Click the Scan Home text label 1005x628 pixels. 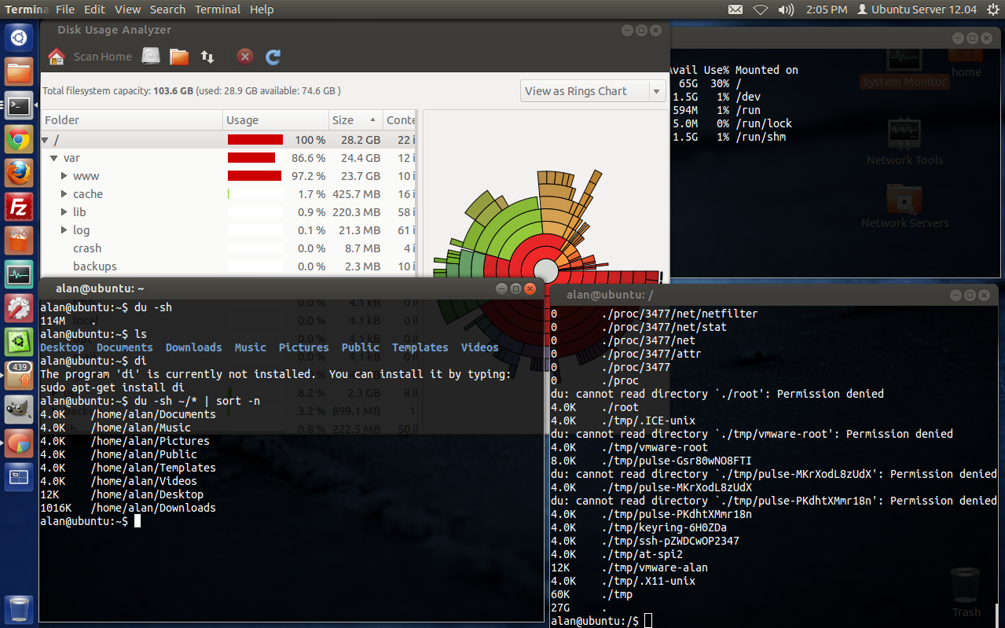[103, 57]
